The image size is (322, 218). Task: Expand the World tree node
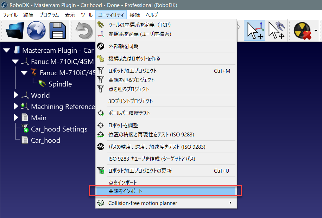click(x=16, y=95)
